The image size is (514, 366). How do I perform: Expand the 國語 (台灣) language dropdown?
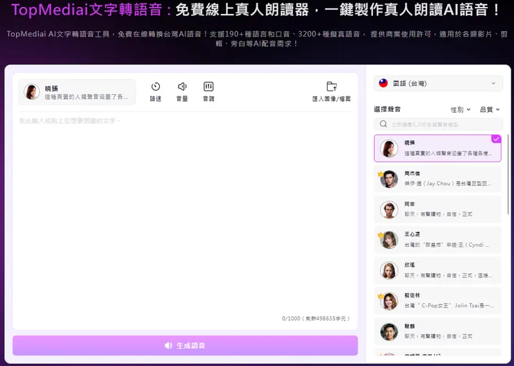pos(438,83)
